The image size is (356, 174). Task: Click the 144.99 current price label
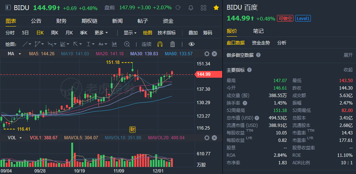204,74
